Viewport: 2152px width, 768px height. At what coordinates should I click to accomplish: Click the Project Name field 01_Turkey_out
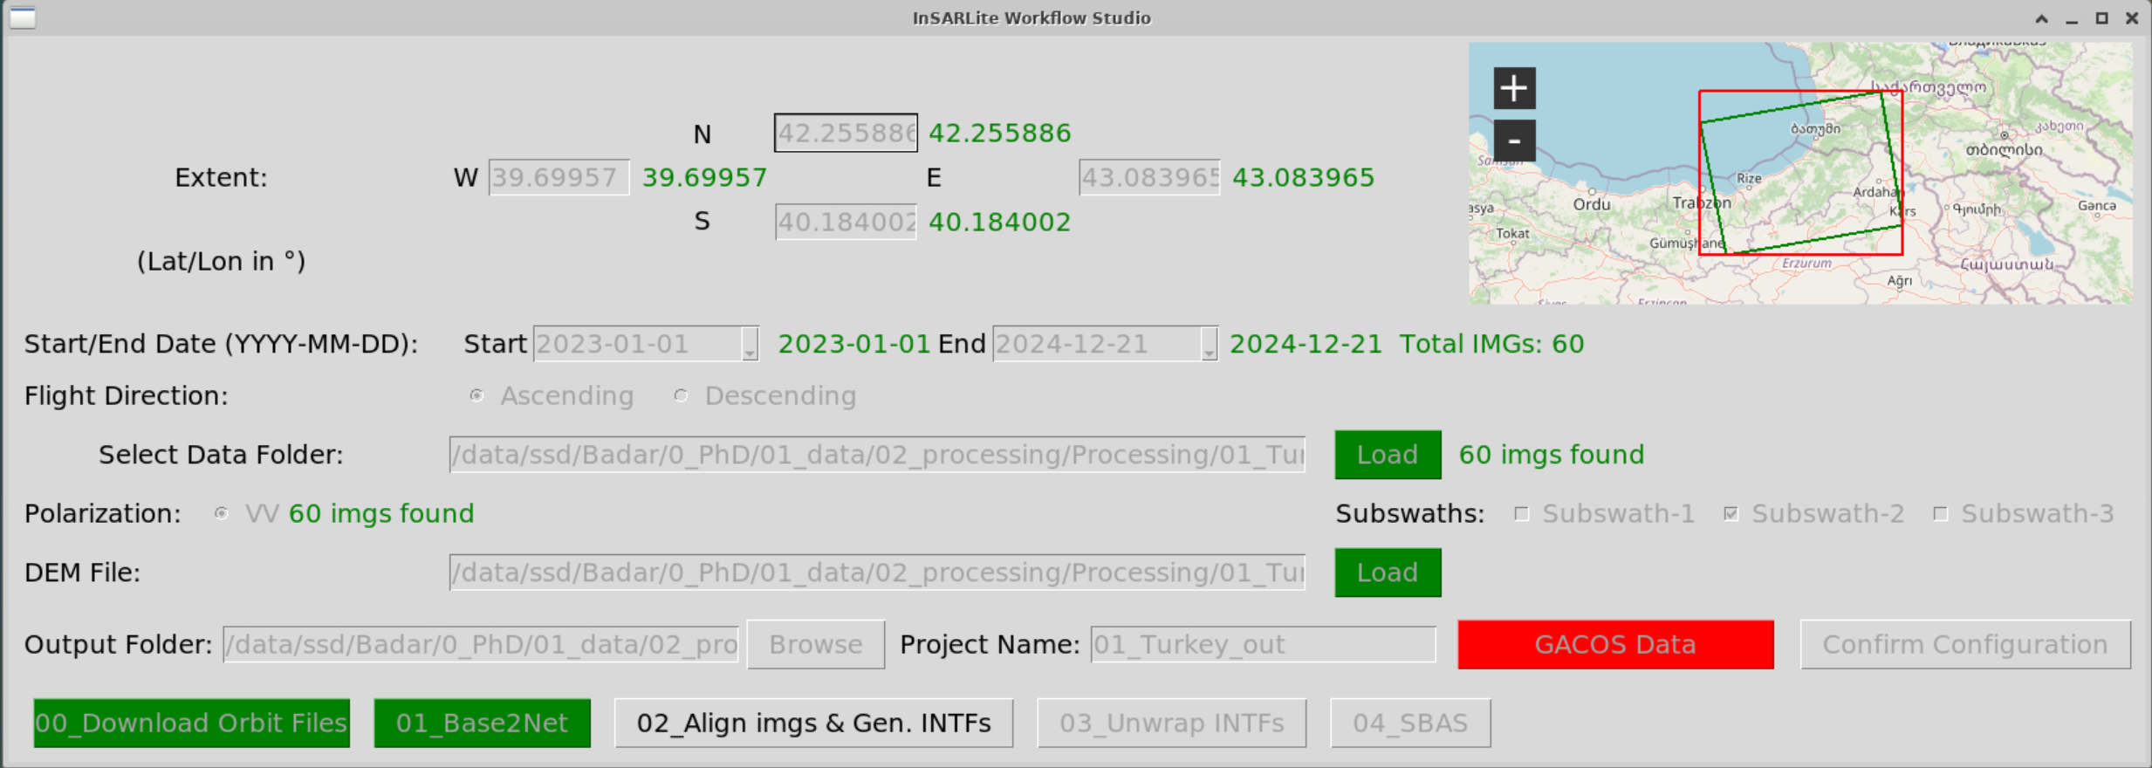point(1263,645)
